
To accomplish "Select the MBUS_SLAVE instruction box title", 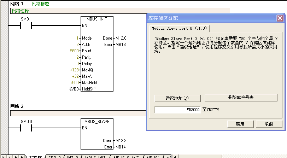I will click(97, 122).
